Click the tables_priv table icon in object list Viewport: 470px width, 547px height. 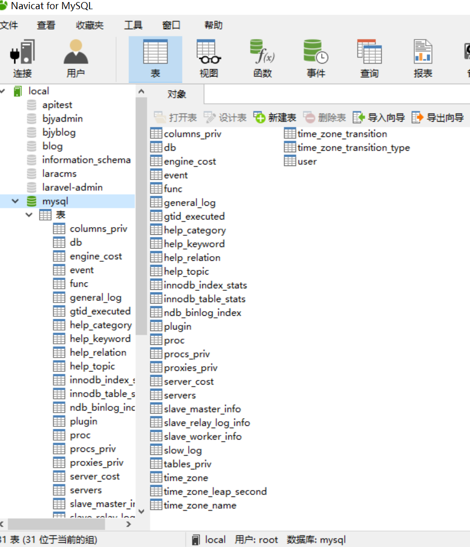coord(156,464)
